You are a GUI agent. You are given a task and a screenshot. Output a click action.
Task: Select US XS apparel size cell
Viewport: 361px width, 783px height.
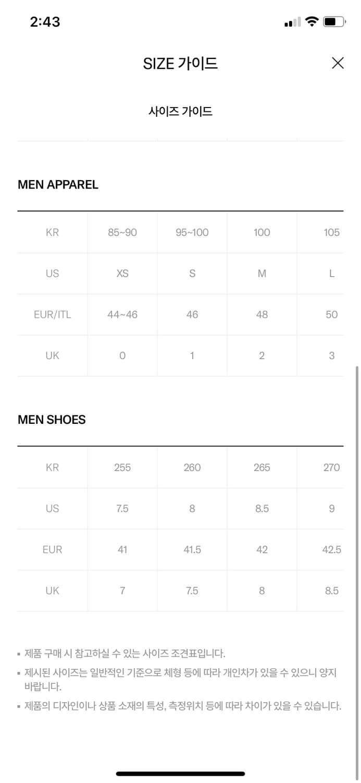(122, 274)
